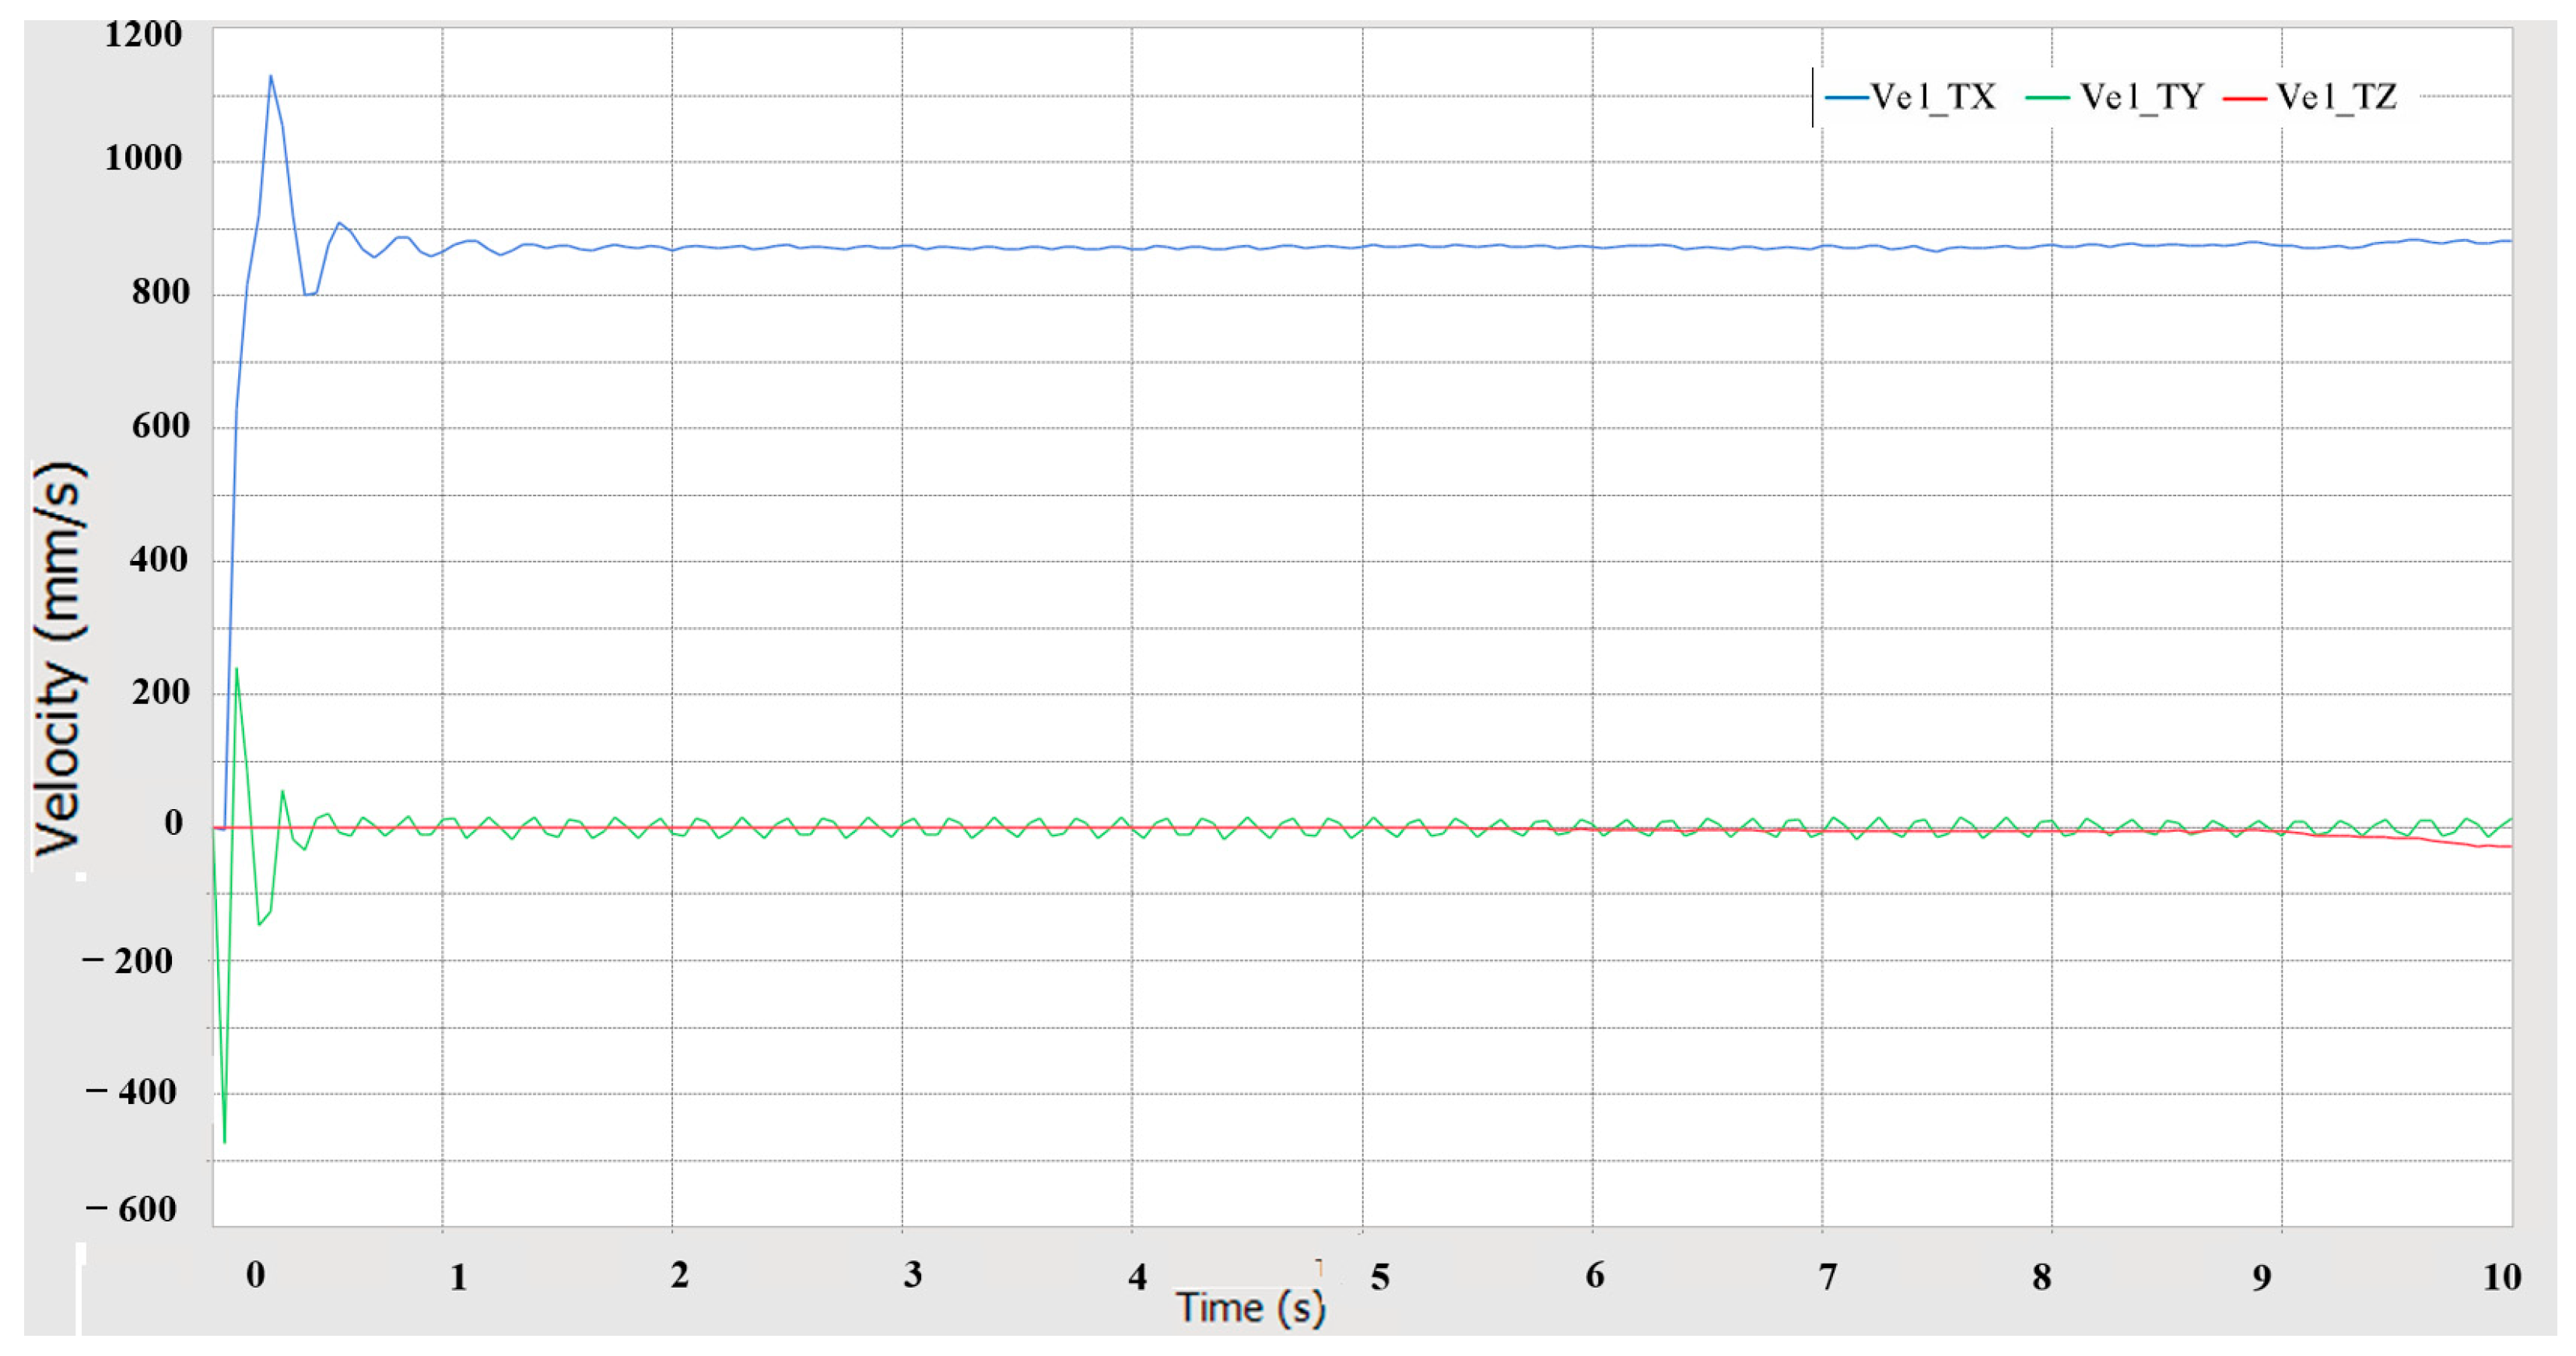This screenshot has height=1356, width=2576.
Task: Click the x-axis tick label 3
Action: pyautogui.click(x=912, y=1275)
